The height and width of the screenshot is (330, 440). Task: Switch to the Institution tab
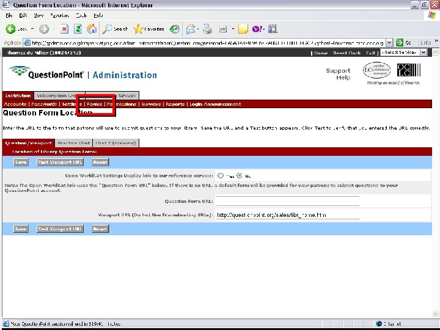18,96
